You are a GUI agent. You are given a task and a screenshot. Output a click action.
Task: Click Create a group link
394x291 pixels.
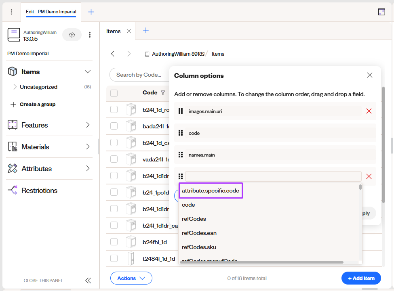[38, 104]
